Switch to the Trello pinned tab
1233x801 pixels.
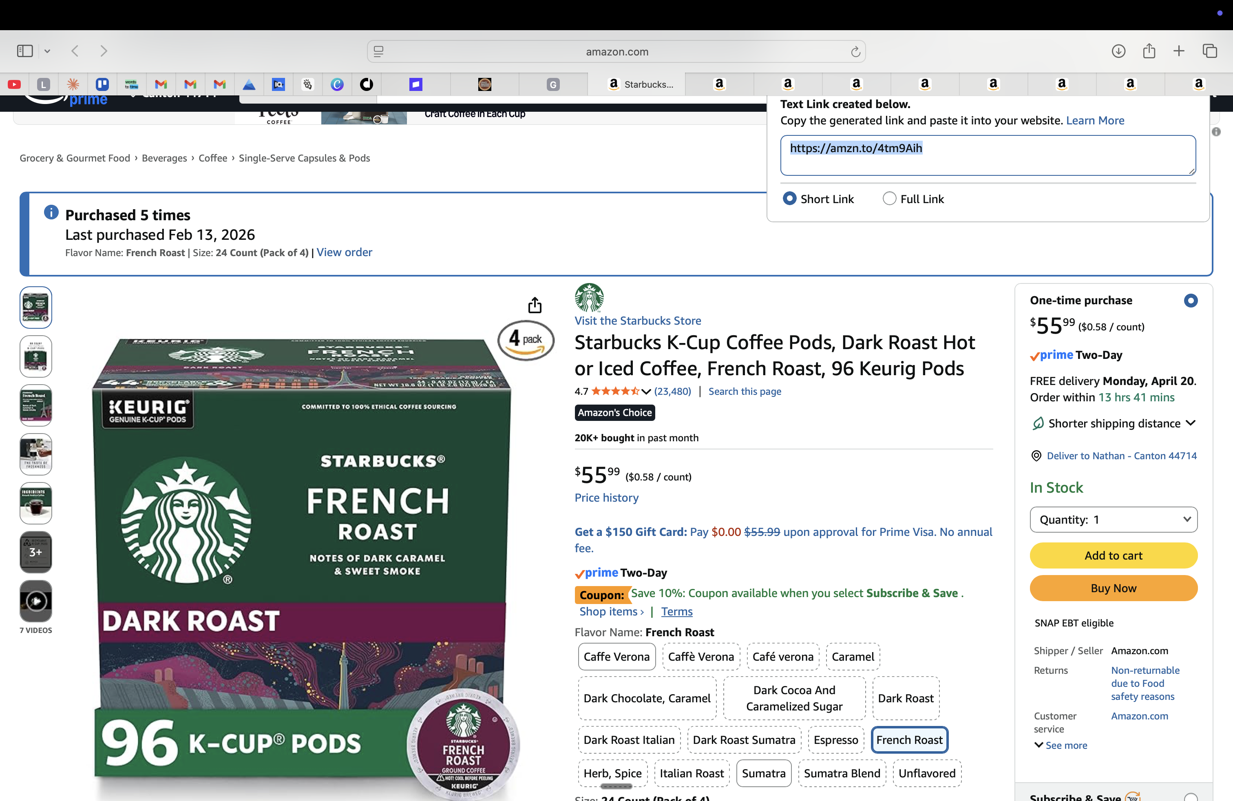(x=102, y=84)
